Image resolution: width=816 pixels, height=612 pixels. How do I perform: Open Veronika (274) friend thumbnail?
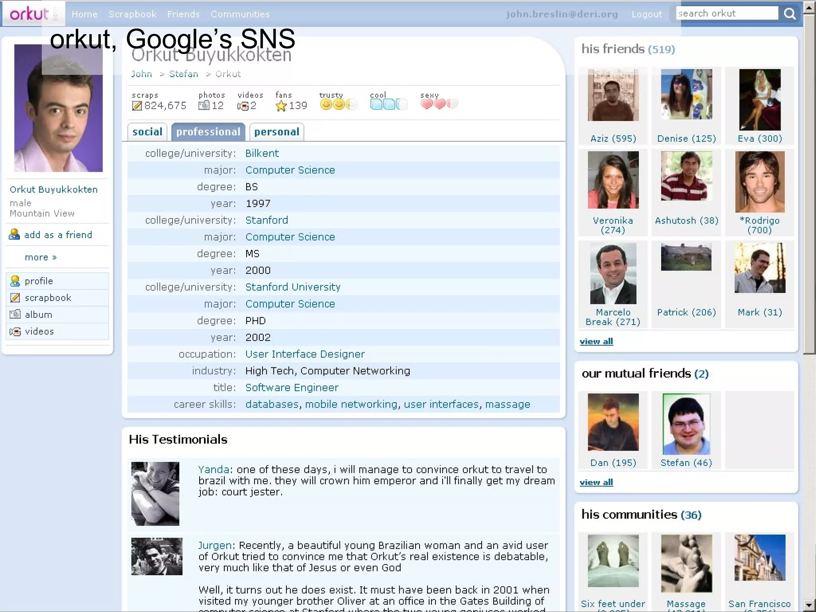613,180
